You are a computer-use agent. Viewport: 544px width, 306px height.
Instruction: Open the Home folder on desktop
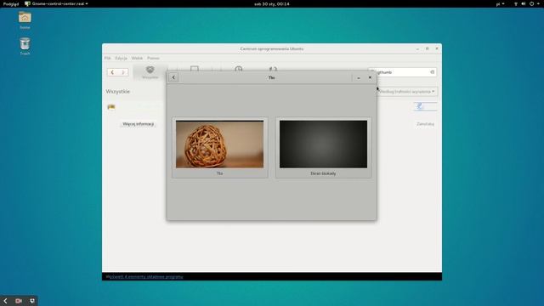25,20
